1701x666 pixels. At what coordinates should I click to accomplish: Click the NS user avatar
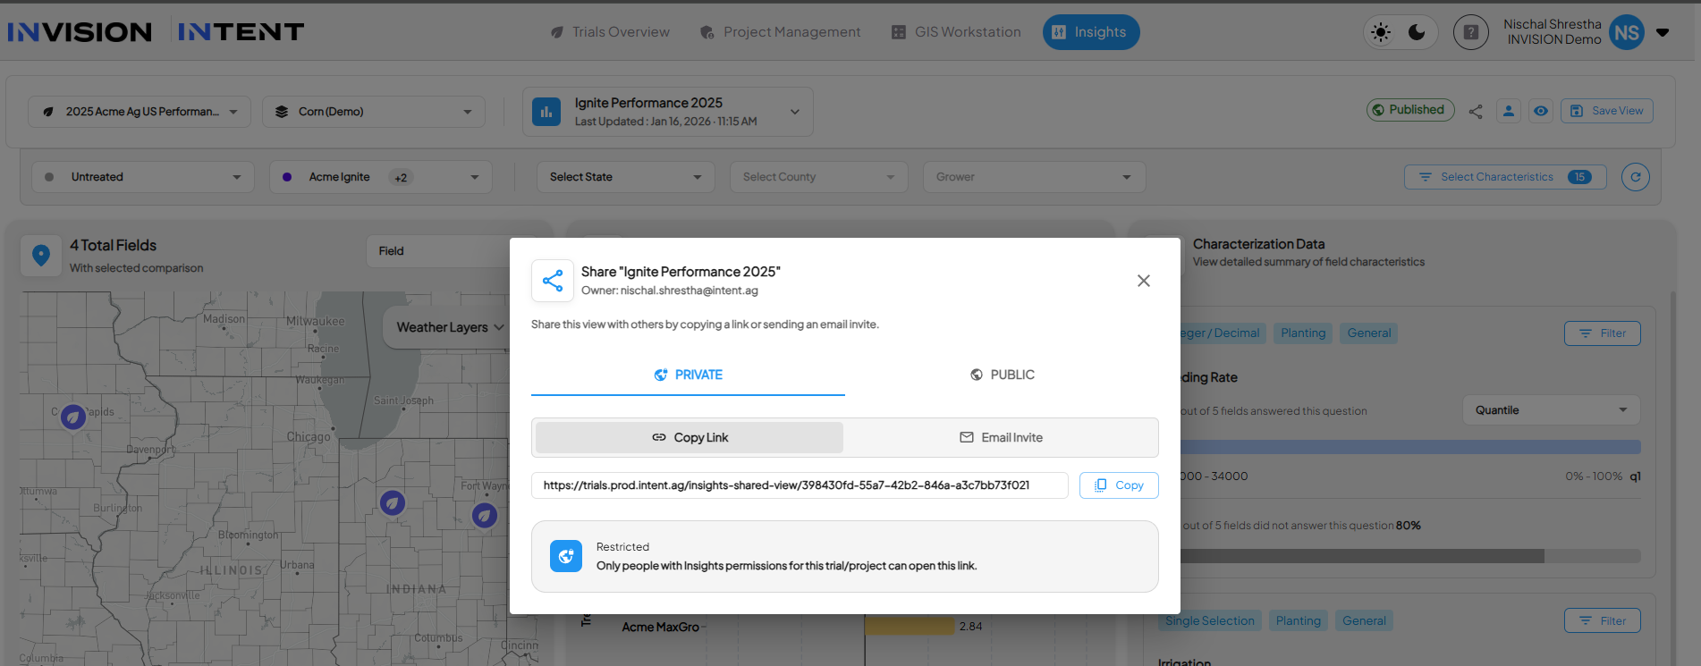pos(1626,33)
